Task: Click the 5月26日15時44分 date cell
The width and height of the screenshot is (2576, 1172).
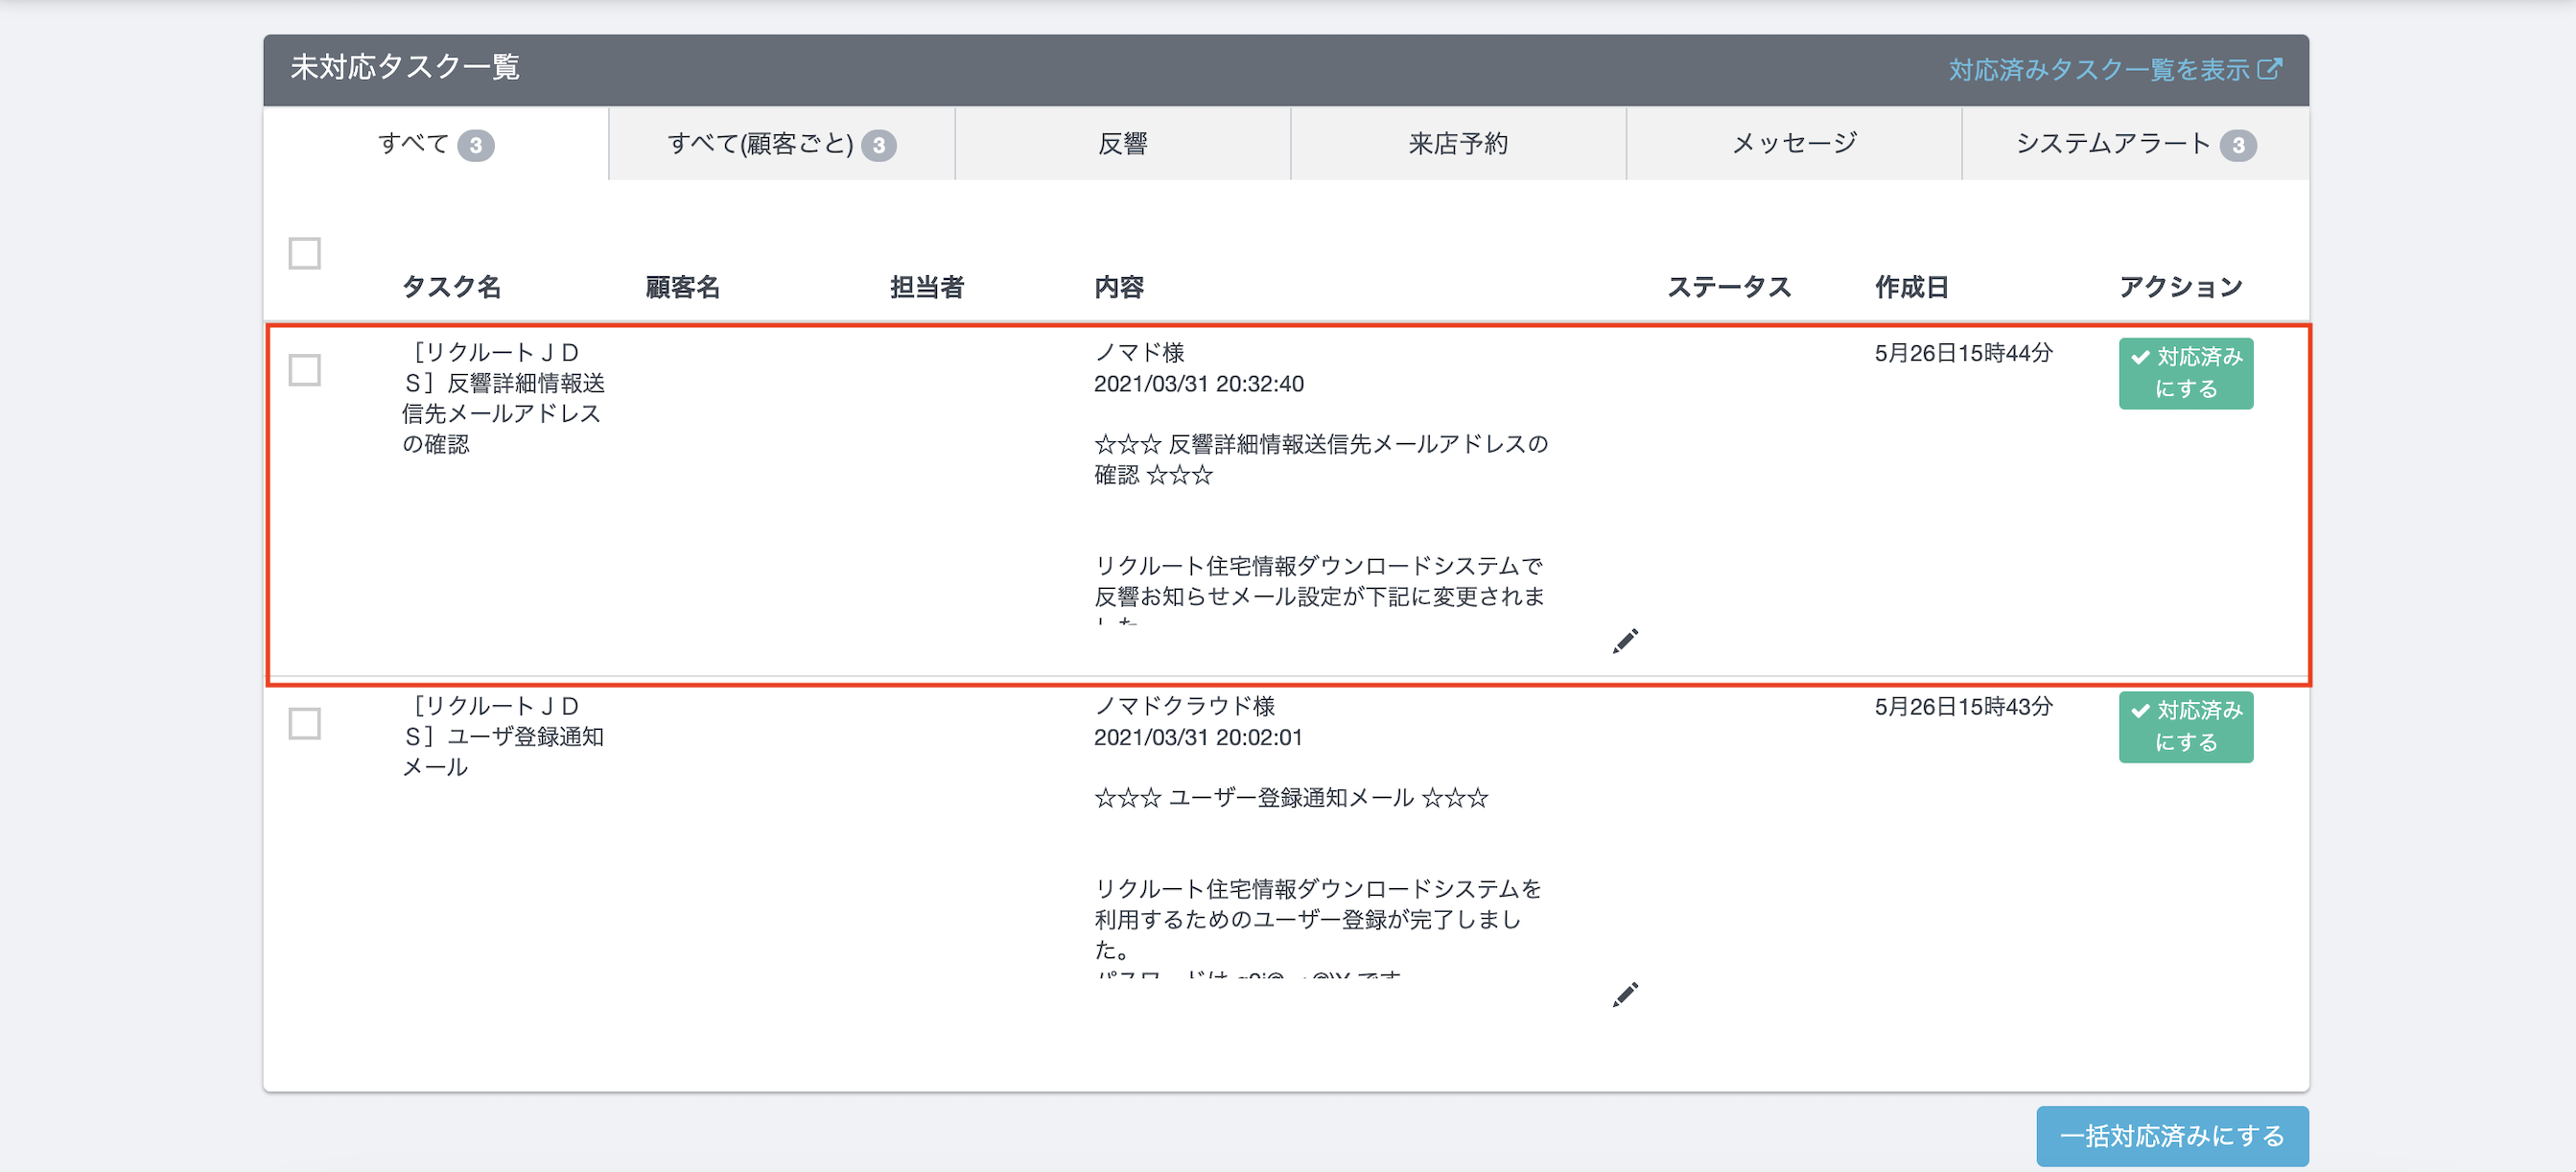Action: pos(1963,353)
